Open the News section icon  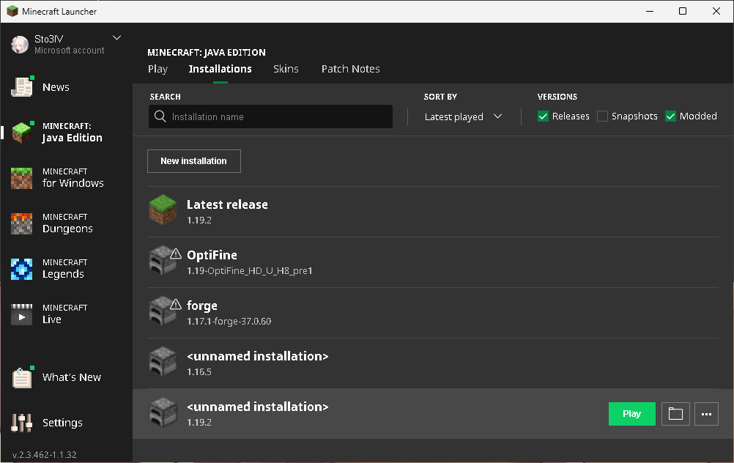pyautogui.click(x=22, y=86)
